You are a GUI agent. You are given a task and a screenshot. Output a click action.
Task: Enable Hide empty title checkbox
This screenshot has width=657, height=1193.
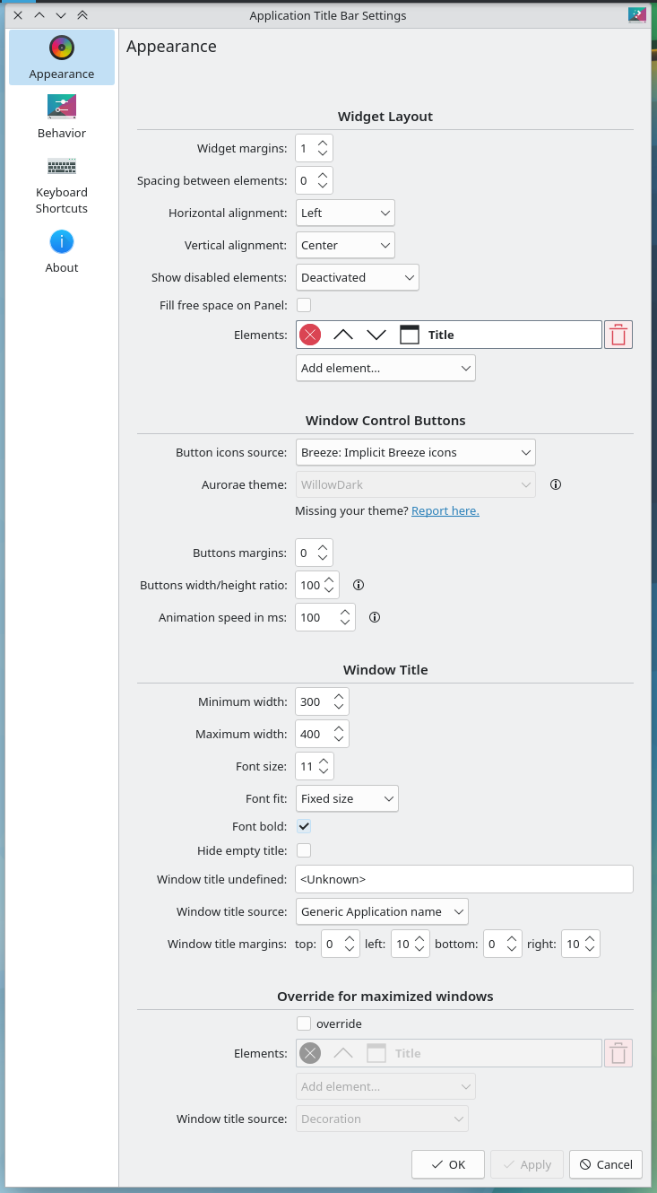304,849
